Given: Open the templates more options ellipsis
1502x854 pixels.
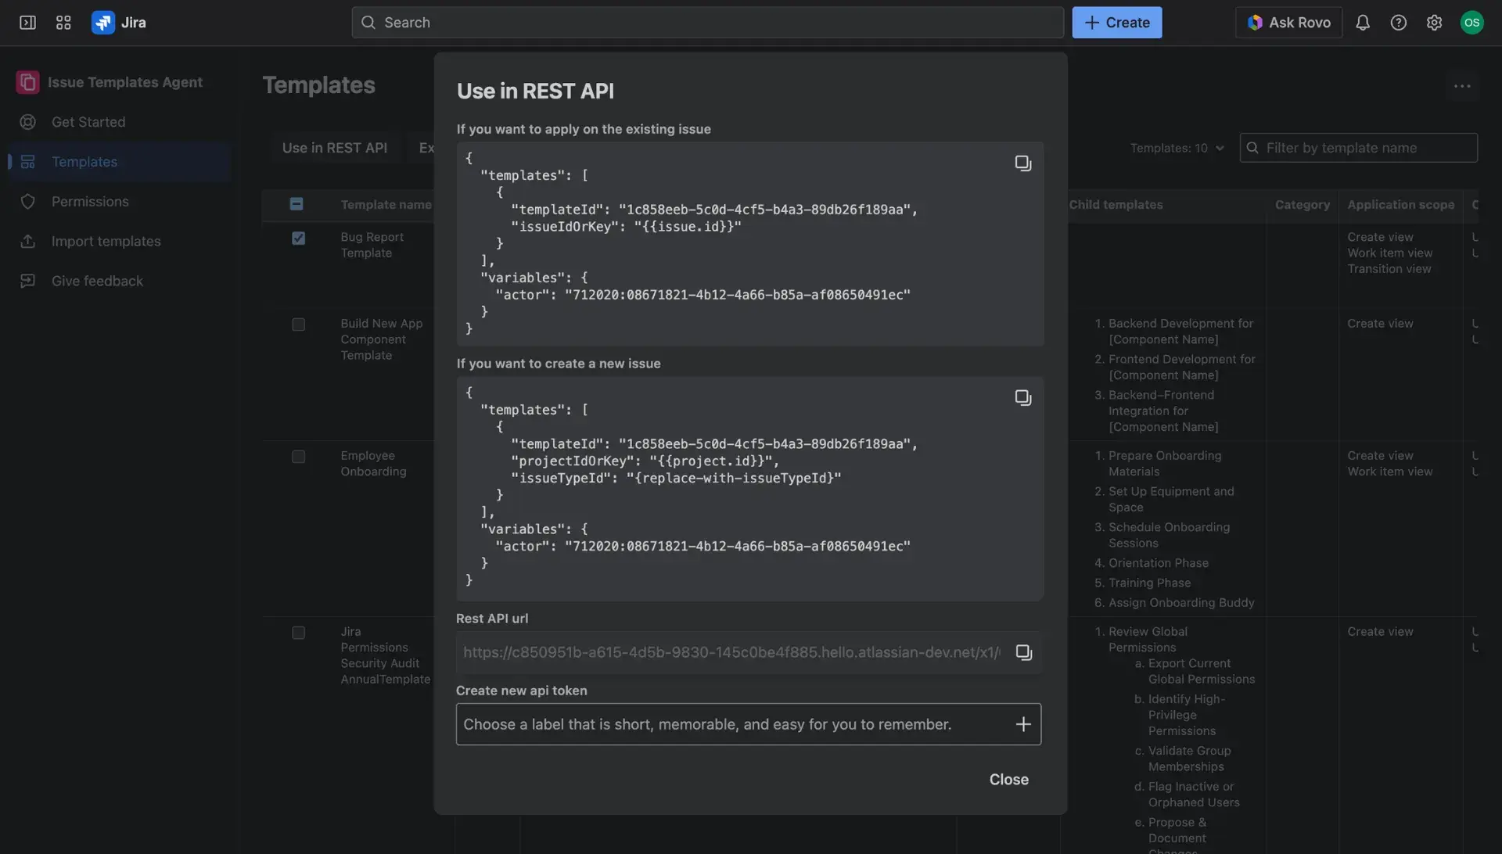Looking at the screenshot, I should 1462,86.
